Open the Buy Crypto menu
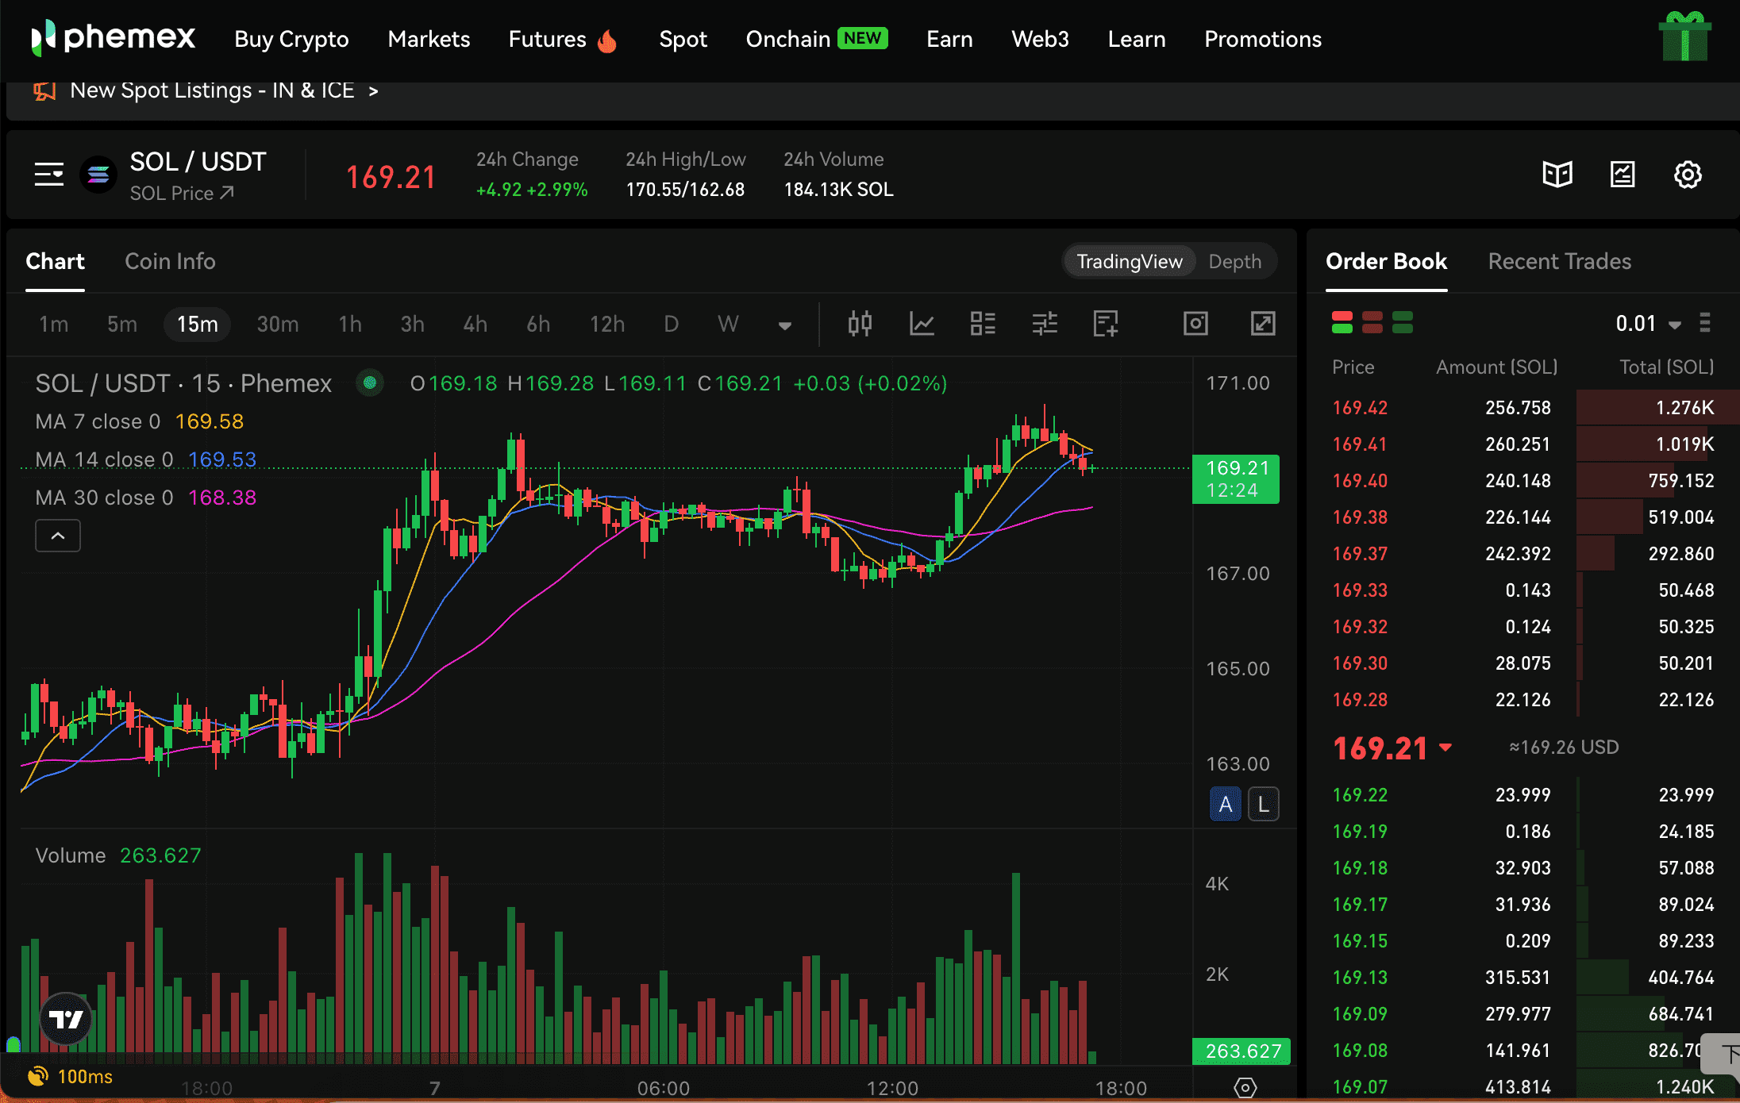Screen dimensions: 1740x1103 coord(291,39)
